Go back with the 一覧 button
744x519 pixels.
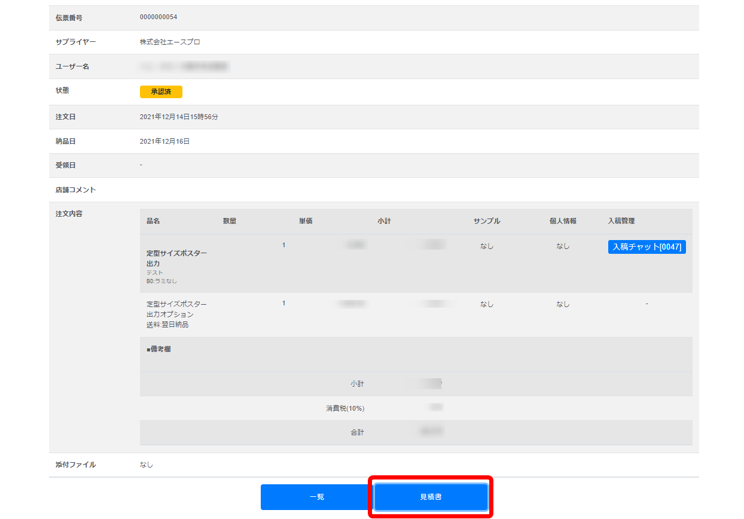[317, 497]
